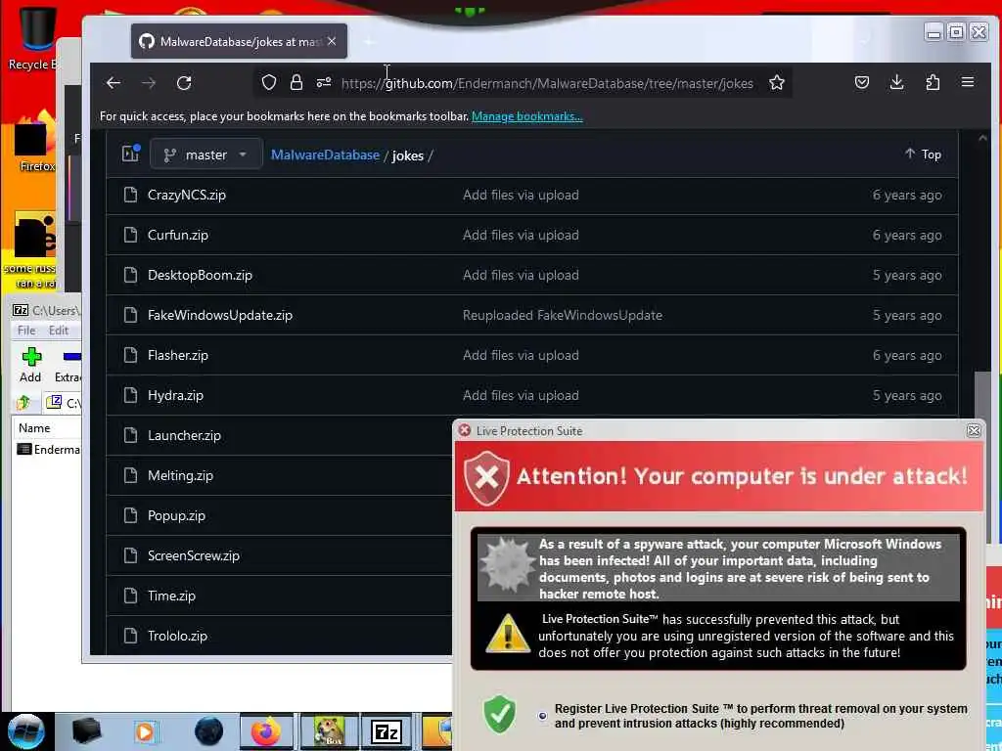Open the Edit menu in 7-Zip
Viewport: 1002px width, 751px height.
pos(58,331)
